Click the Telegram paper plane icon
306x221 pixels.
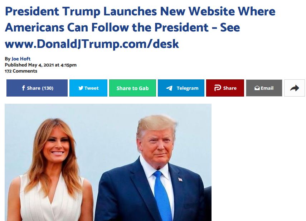point(169,88)
